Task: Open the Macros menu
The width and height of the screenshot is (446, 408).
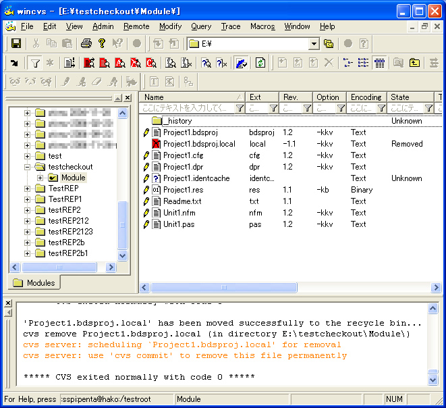Action: coord(262,26)
